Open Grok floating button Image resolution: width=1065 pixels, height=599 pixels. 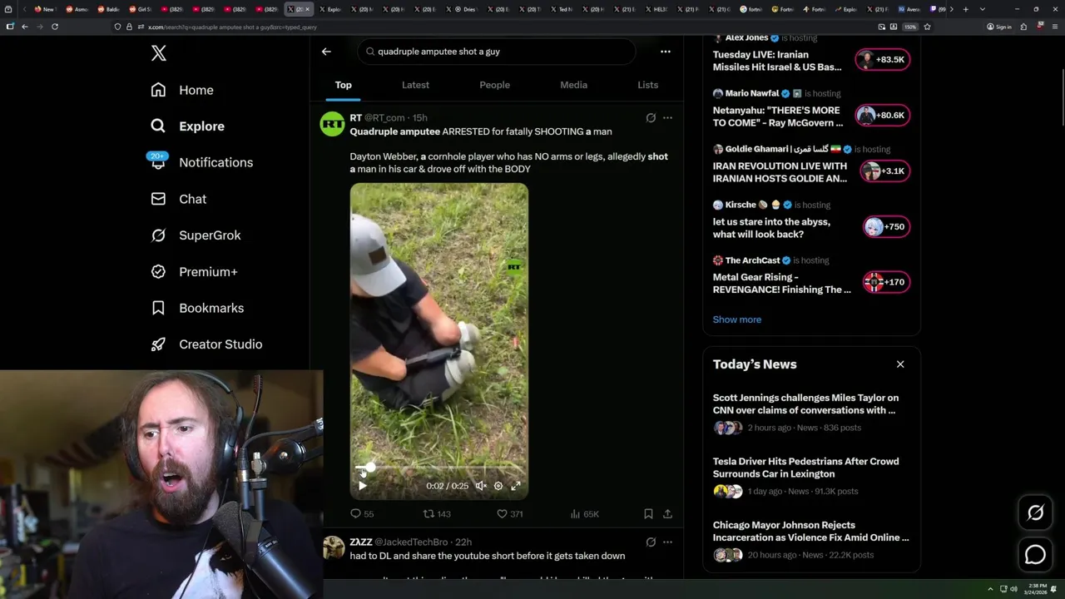point(1035,513)
